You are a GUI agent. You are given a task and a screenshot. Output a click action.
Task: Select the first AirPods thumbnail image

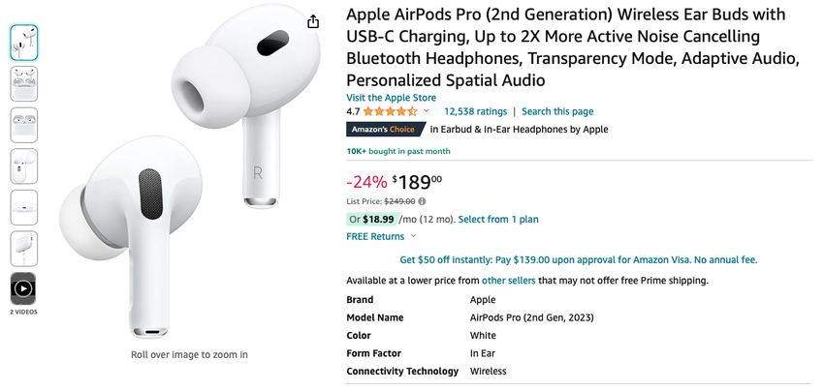point(23,43)
